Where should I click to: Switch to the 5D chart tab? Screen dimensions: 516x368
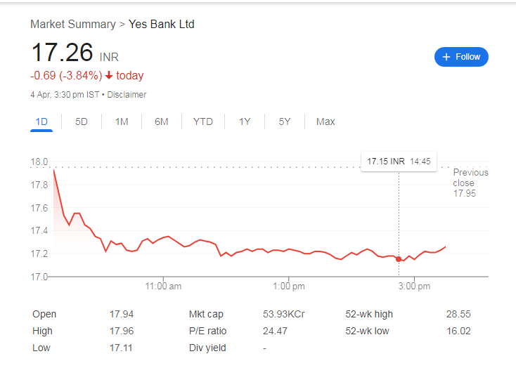[x=82, y=121]
